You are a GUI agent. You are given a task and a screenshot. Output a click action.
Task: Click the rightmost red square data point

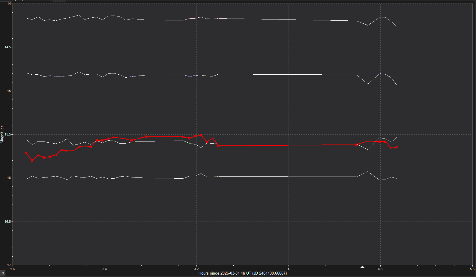click(x=397, y=147)
